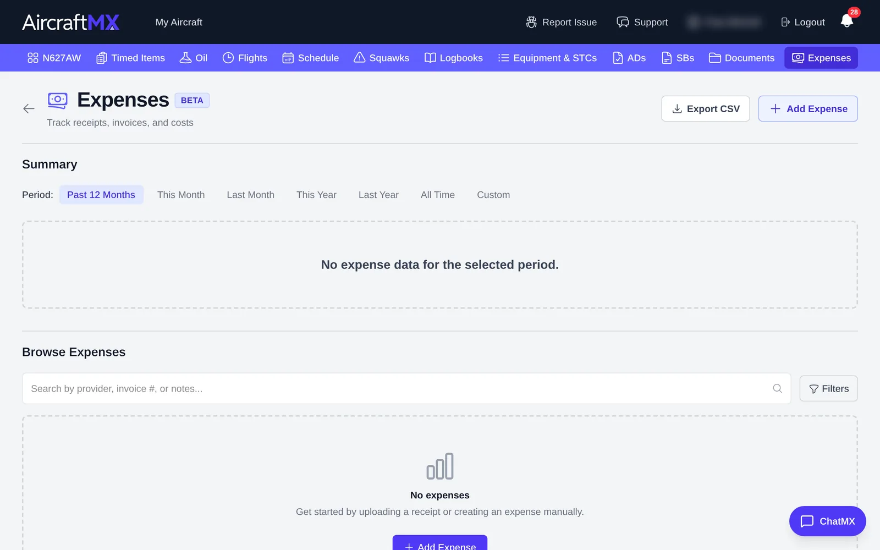The width and height of the screenshot is (880, 550).
Task: Click the AircraftMX logo
Action: (70, 22)
